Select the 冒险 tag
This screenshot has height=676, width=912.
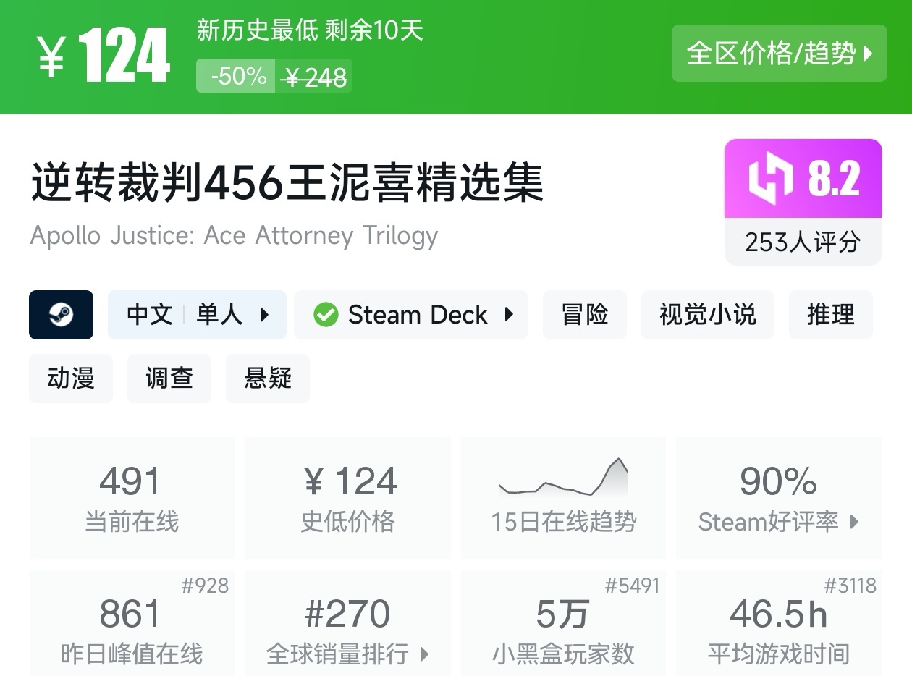(585, 315)
